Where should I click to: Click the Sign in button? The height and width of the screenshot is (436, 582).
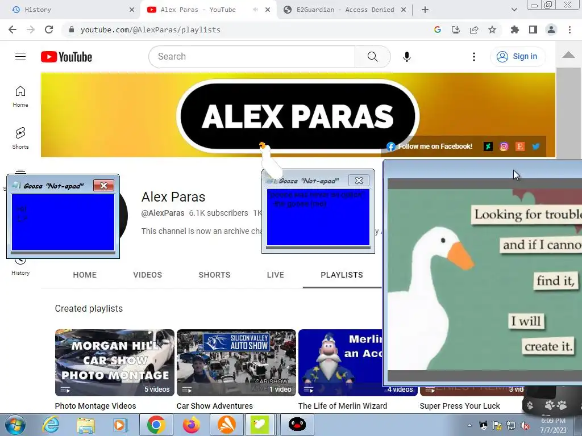tap(518, 57)
